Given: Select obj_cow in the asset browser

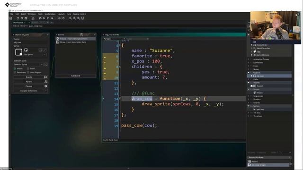Looking at the screenshot, I should point(260,76).
